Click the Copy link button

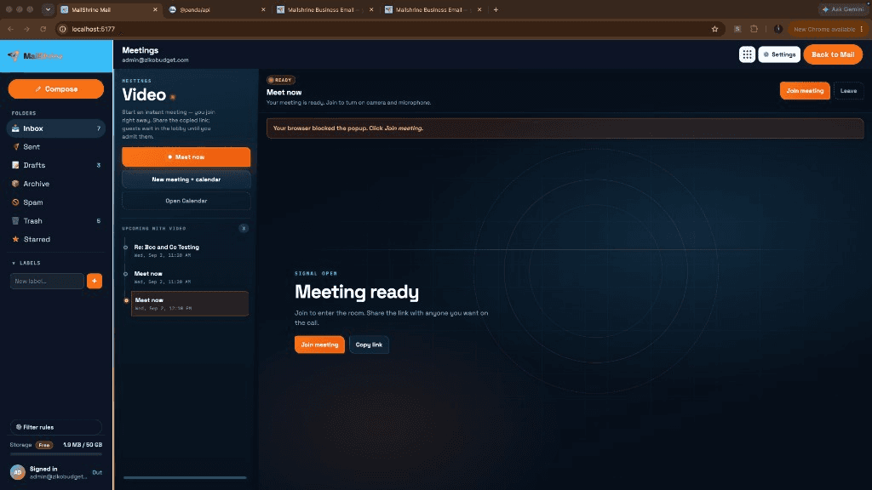[369, 345]
